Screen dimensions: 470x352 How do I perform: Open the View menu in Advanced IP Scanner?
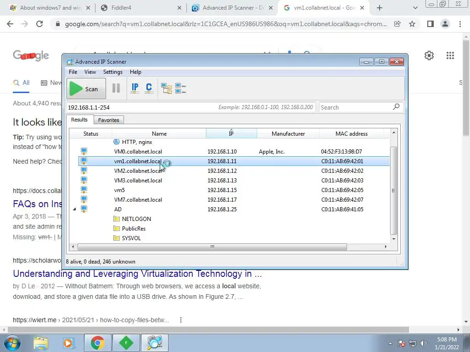(90, 72)
